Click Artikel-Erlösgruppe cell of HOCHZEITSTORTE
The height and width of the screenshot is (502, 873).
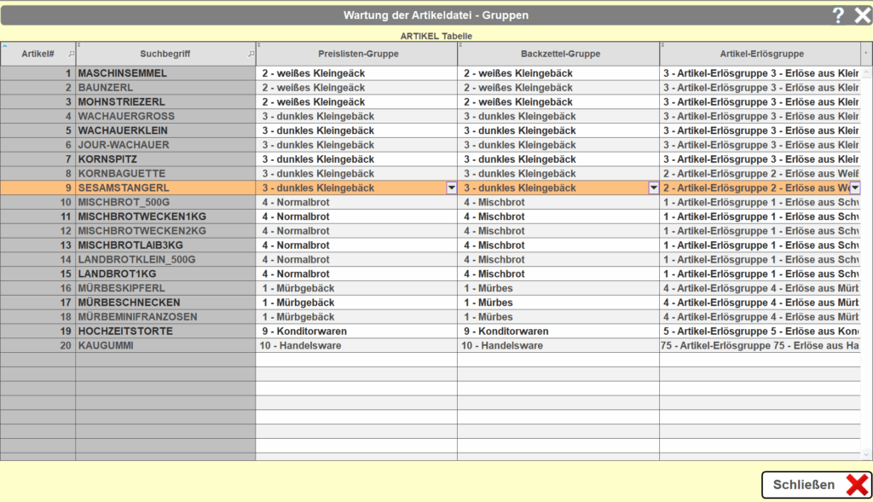pyautogui.click(x=760, y=332)
